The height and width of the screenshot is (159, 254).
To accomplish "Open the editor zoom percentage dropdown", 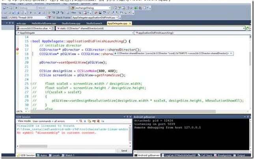I will coord(26,111).
